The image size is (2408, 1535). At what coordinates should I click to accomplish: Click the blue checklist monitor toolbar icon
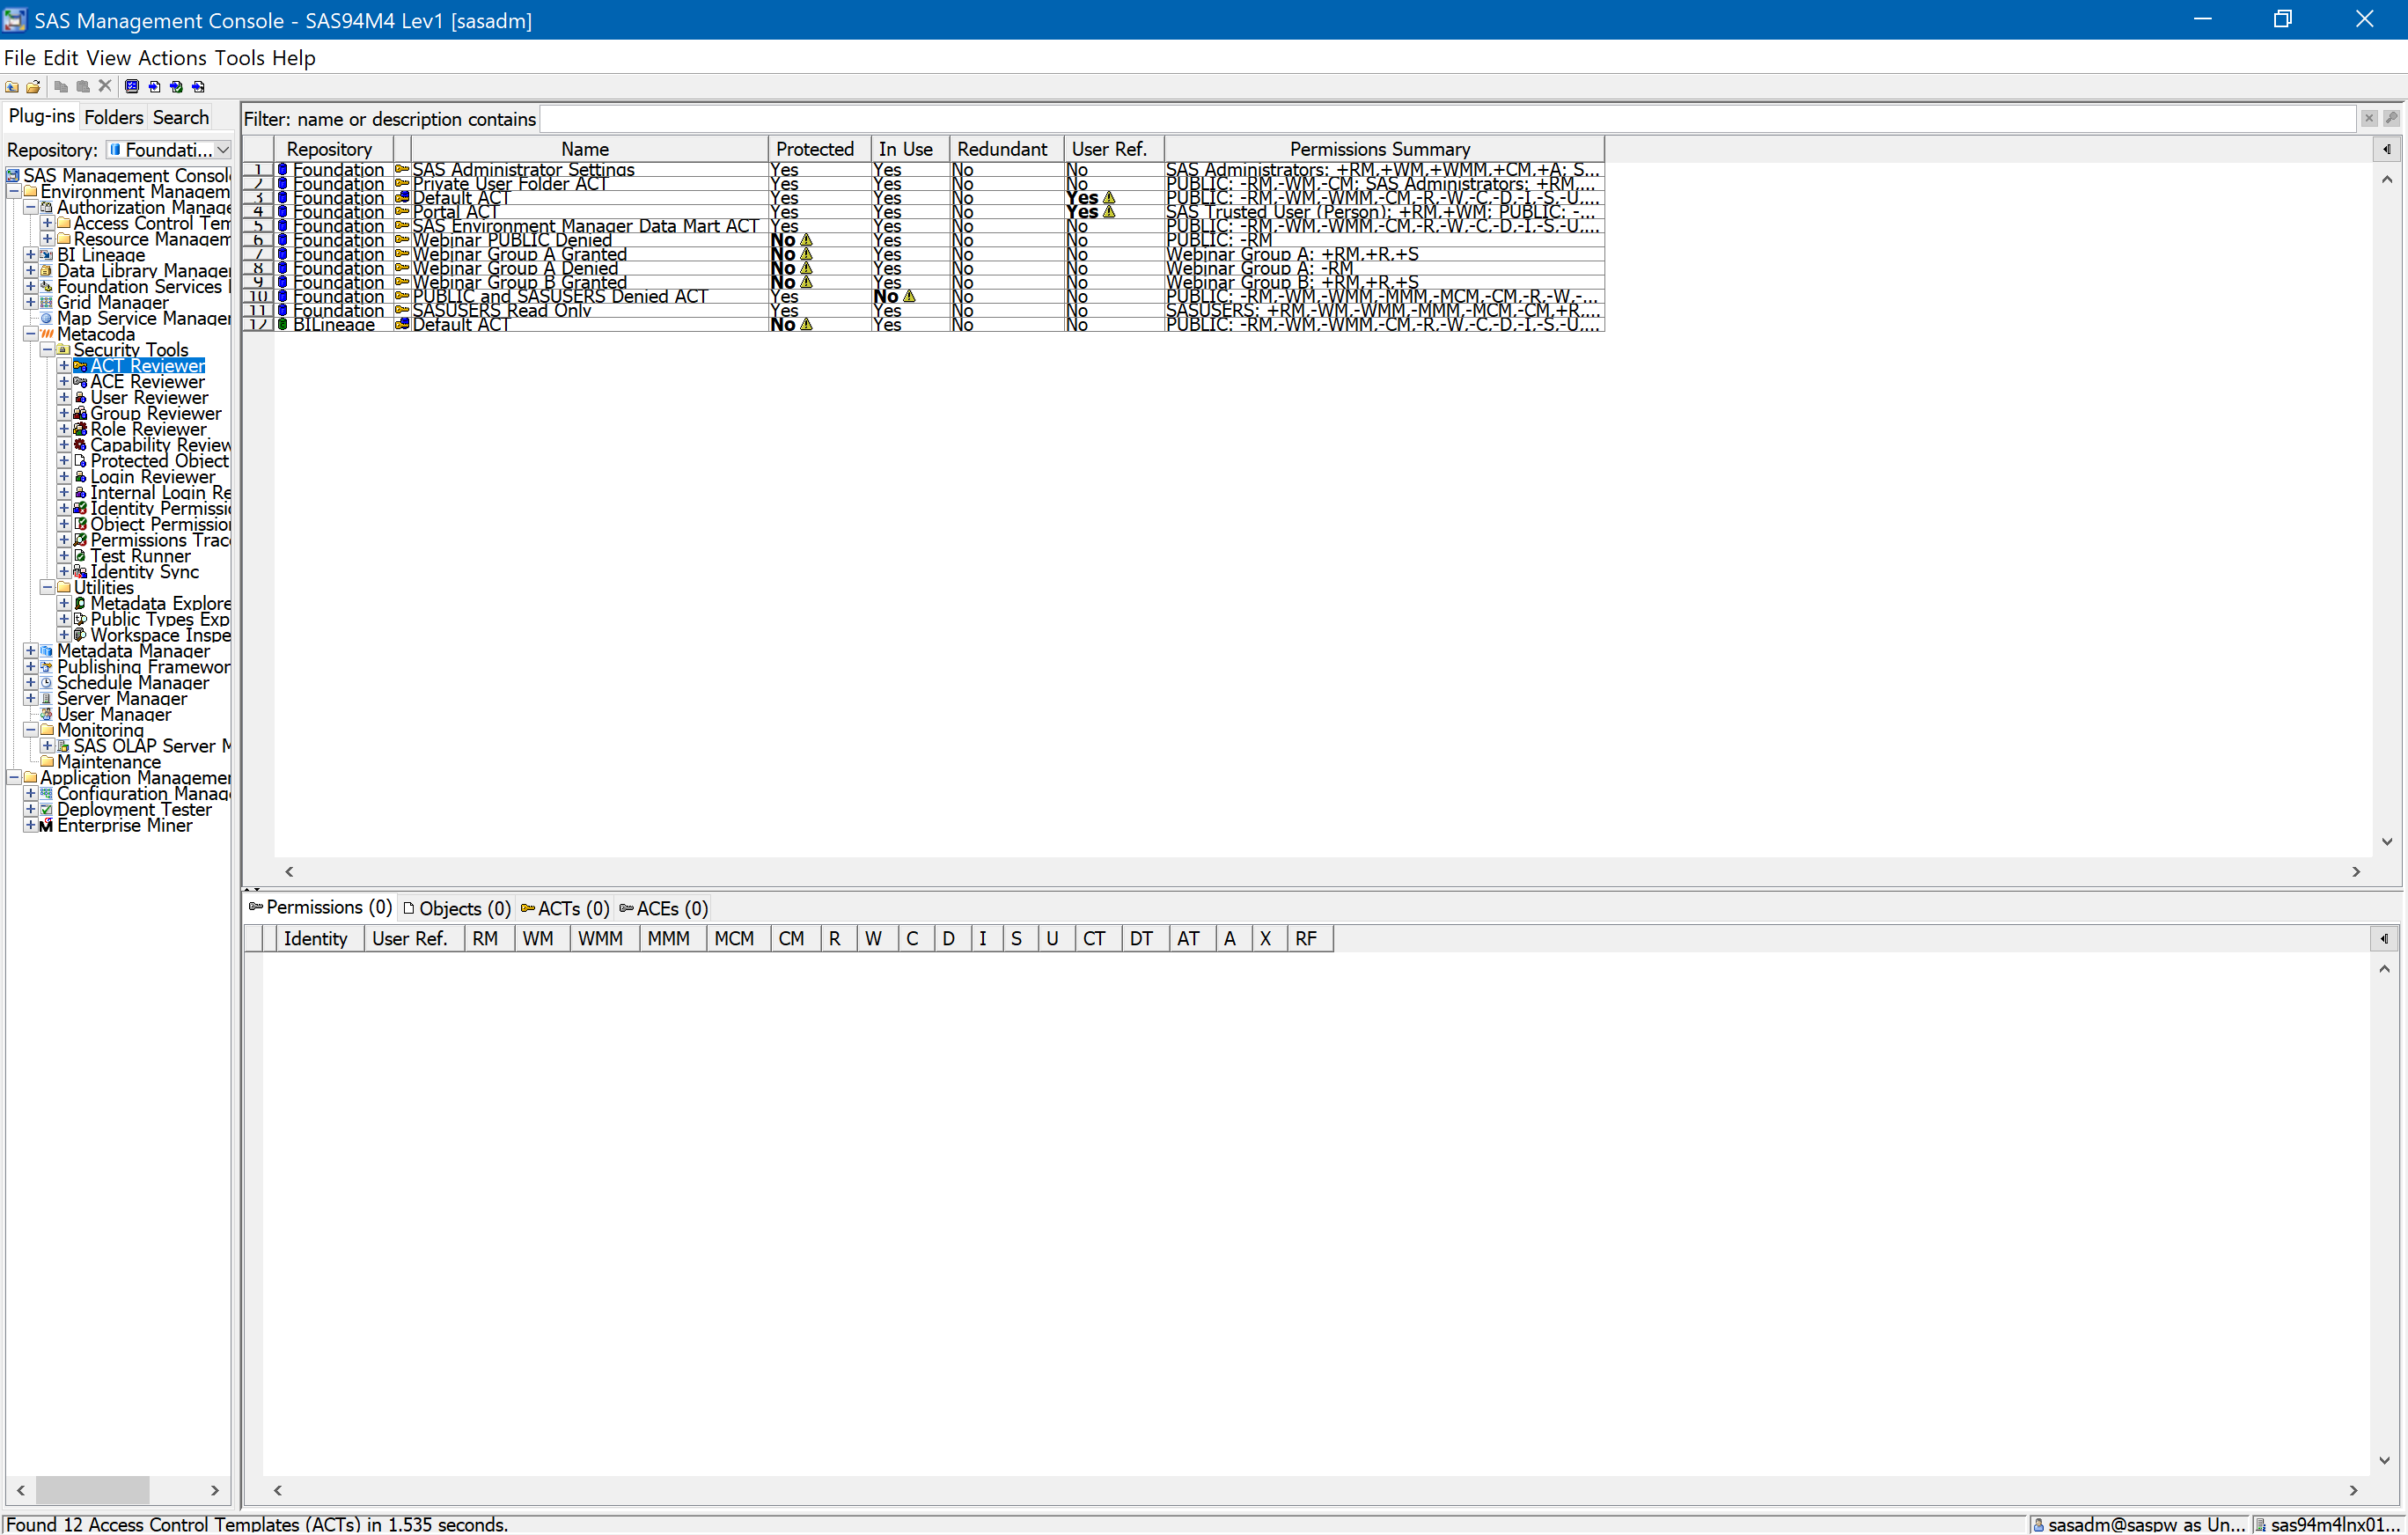pos(132,87)
